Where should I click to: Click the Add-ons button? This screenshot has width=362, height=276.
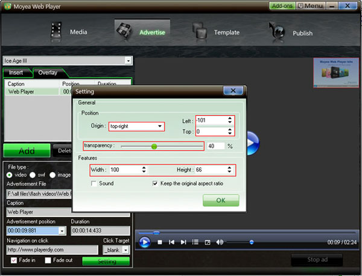click(282, 6)
